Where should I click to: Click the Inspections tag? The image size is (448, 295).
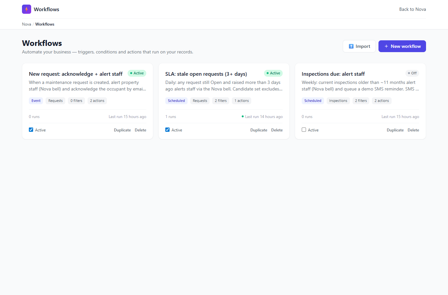pos(338,101)
